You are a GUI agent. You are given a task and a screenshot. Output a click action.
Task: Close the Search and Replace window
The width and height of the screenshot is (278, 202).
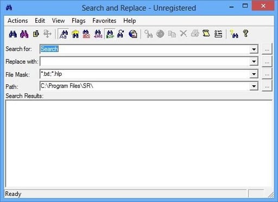(x=263, y=6)
